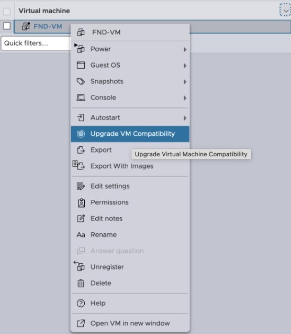This screenshot has height=334, width=291.
Task: Choose Export from the context menu
Action: pos(130,150)
